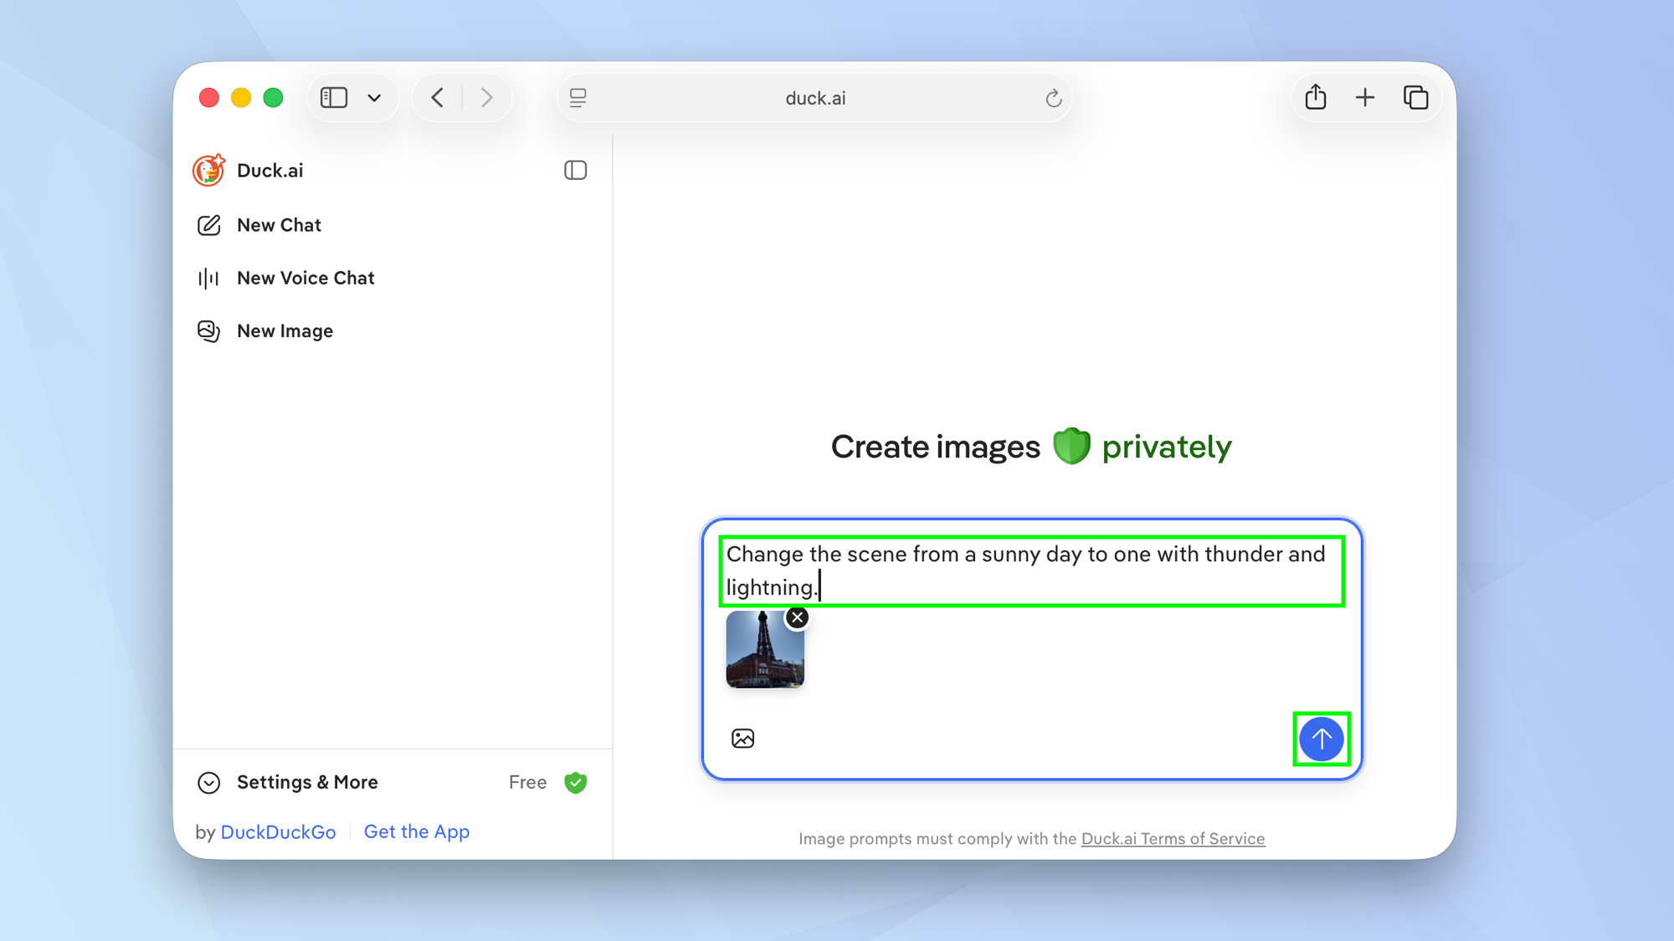Image resolution: width=1674 pixels, height=941 pixels.
Task: Open a new Safari tab
Action: point(1364,97)
